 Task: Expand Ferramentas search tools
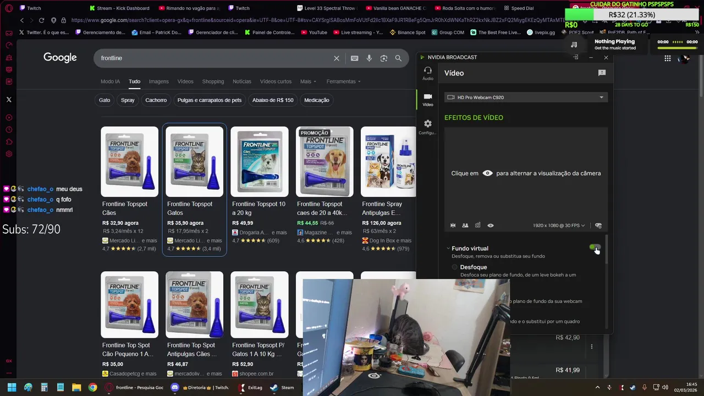344,81
